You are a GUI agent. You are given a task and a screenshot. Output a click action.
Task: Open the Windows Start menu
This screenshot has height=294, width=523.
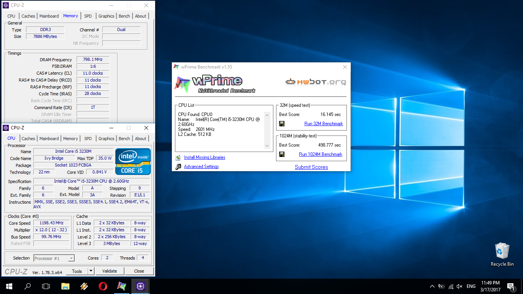click(9, 286)
